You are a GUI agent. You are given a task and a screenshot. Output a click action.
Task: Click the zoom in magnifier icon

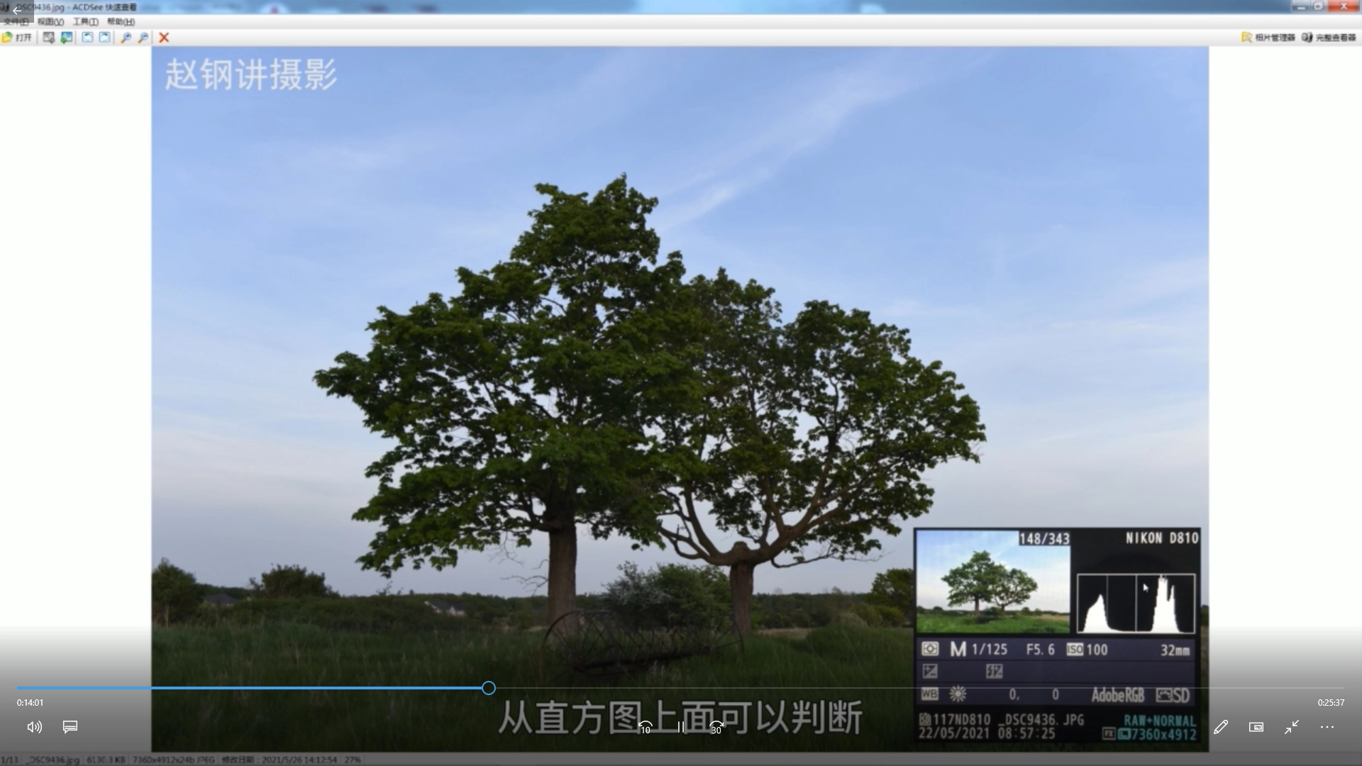pyautogui.click(x=126, y=38)
